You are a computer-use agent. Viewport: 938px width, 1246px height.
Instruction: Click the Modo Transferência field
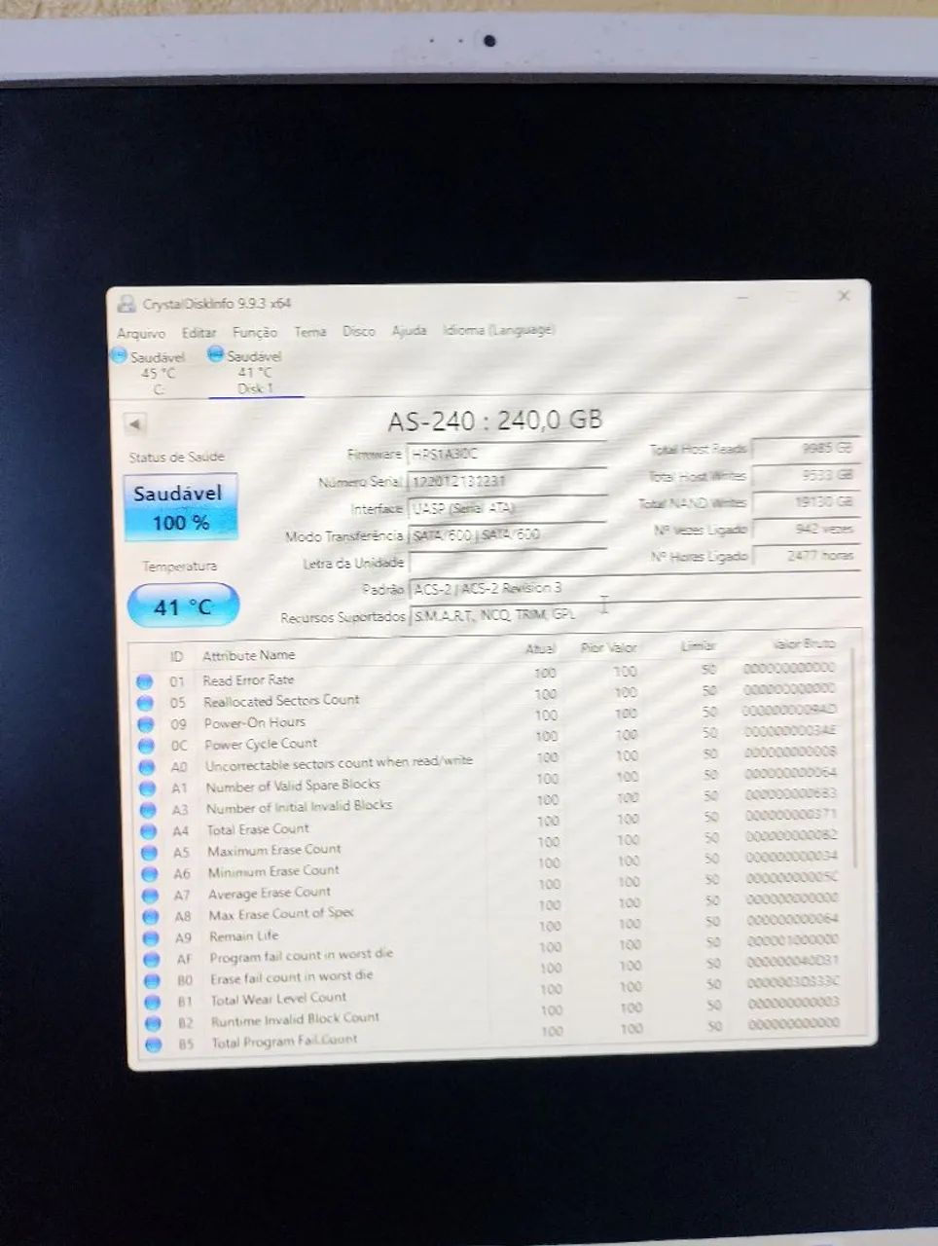[506, 534]
